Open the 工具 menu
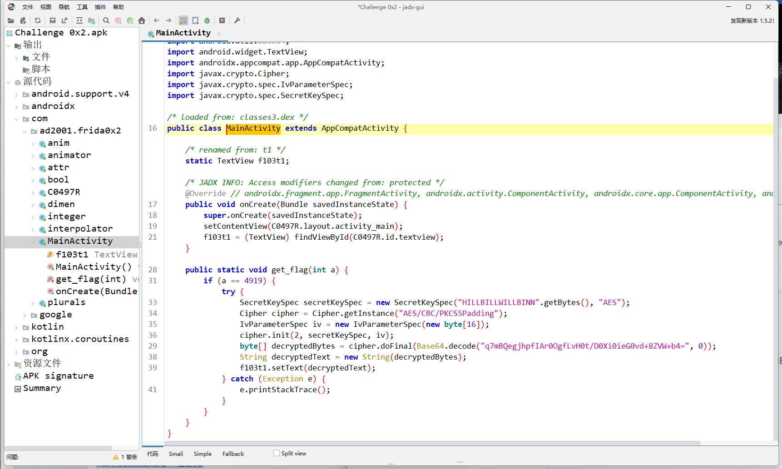 tap(82, 7)
